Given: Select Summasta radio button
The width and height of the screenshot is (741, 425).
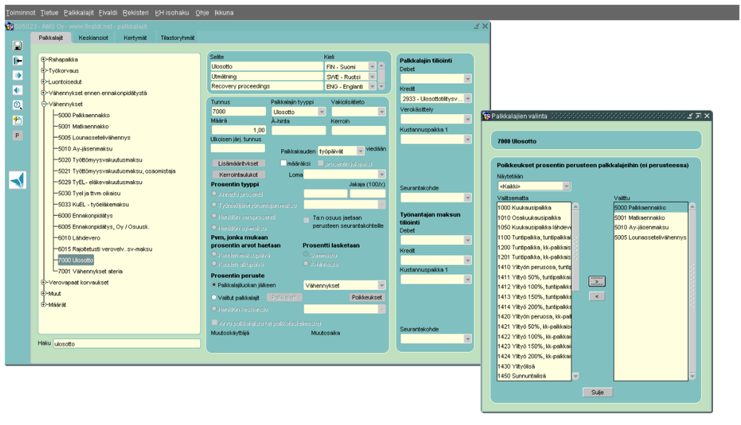Looking at the screenshot, I should pos(306,254).
